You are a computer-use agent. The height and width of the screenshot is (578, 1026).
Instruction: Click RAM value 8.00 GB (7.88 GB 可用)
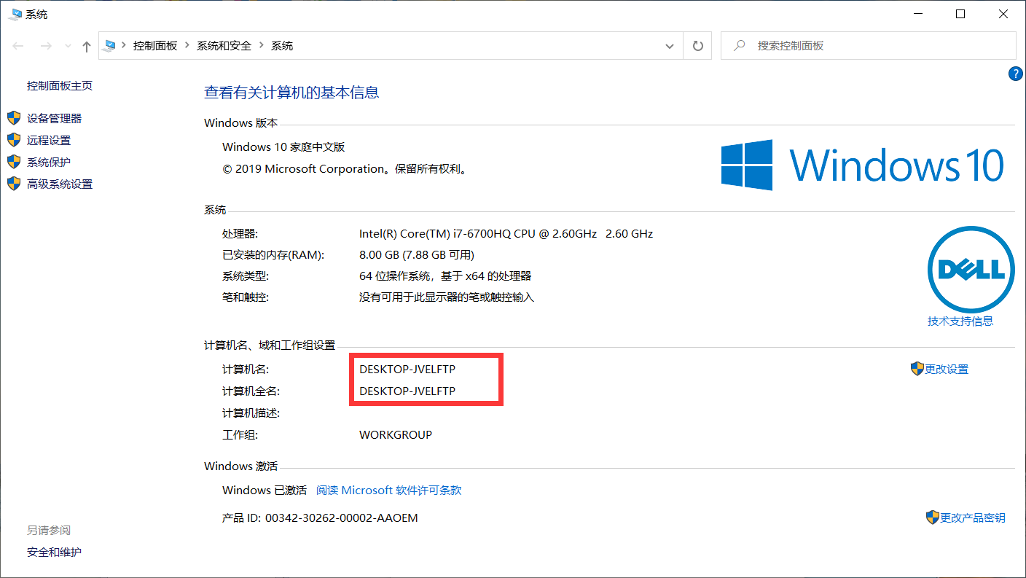tap(417, 254)
